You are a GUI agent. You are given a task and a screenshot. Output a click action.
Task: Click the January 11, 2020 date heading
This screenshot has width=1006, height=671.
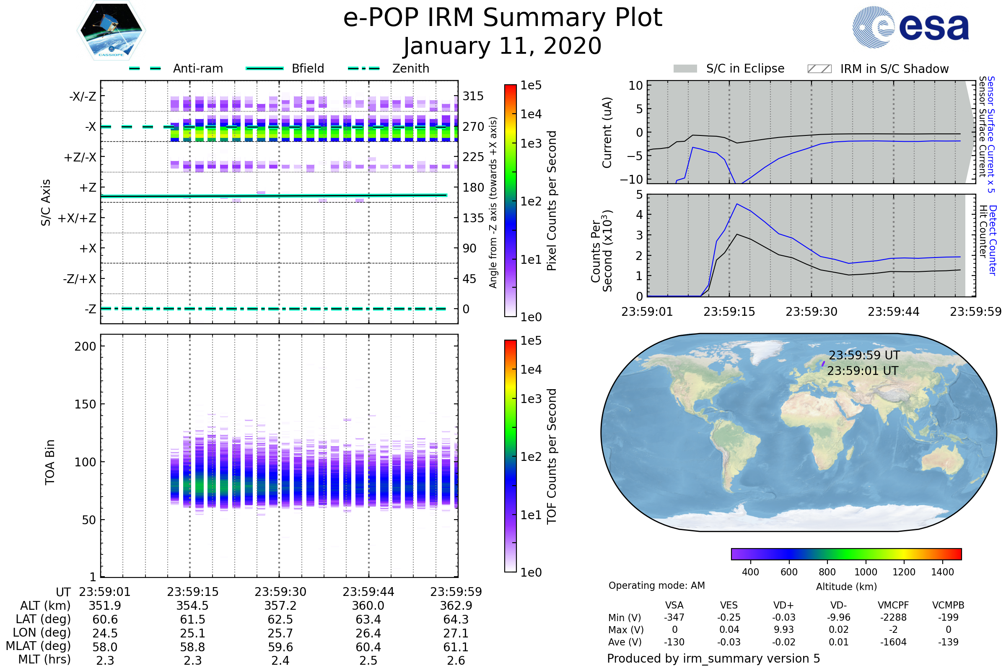click(x=503, y=46)
